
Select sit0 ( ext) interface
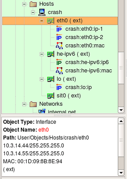click(69, 96)
